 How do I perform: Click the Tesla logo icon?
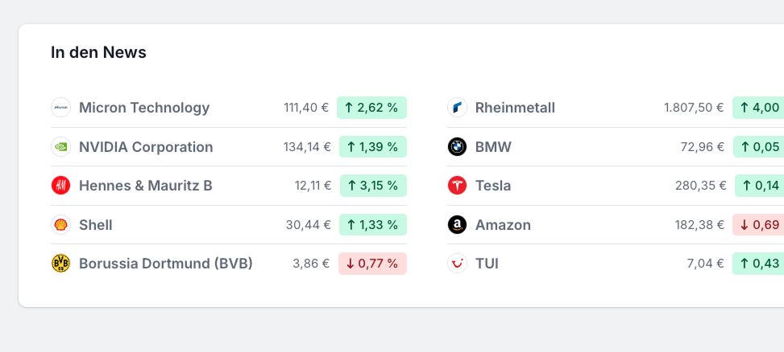point(457,186)
